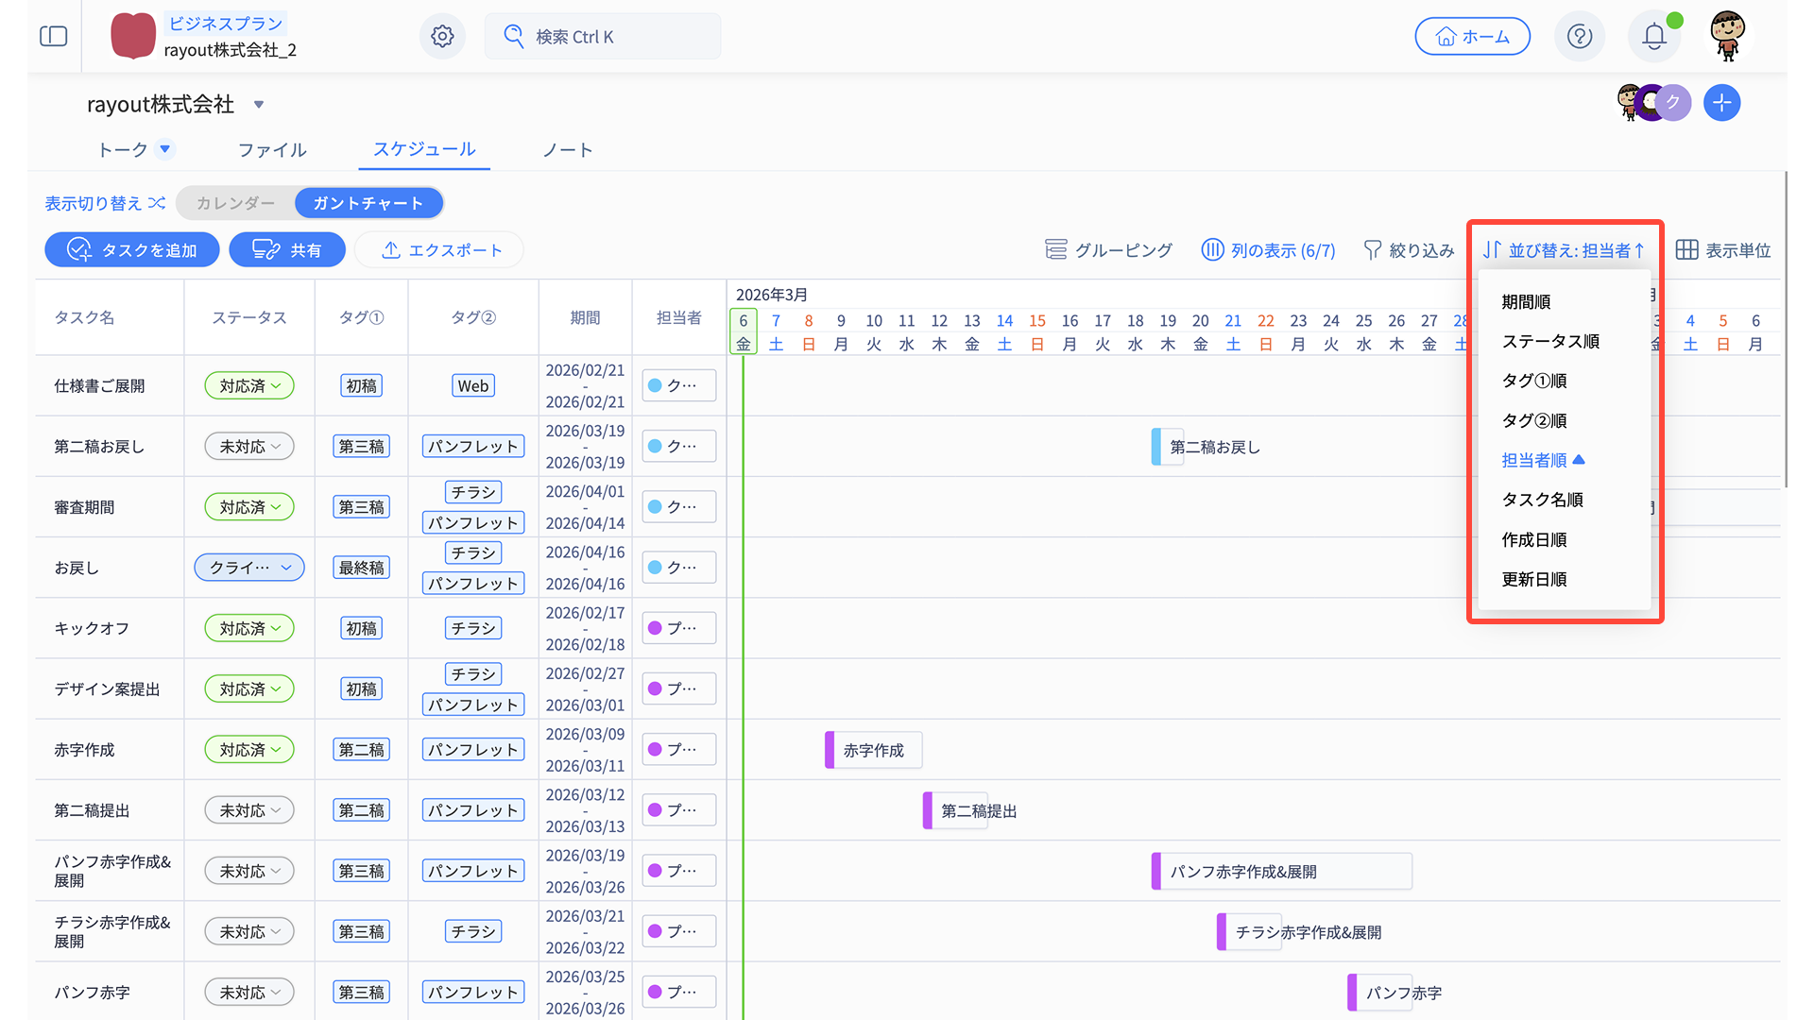Select the ガントチャート view toggle
Image resolution: width=1814 pixels, height=1020 pixels.
pos(368,203)
